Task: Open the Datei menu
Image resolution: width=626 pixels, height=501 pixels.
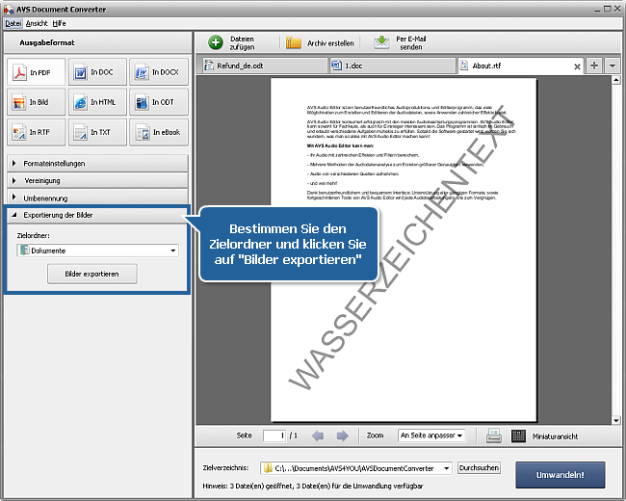Action: pyautogui.click(x=13, y=23)
